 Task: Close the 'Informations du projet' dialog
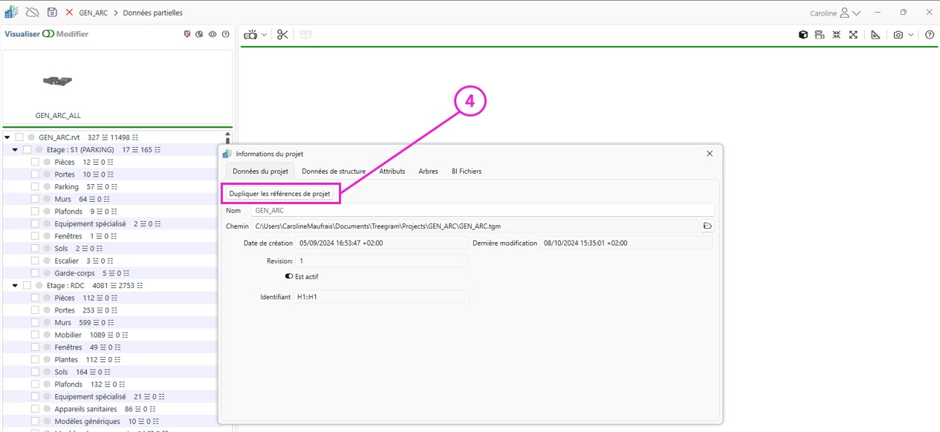tap(709, 154)
